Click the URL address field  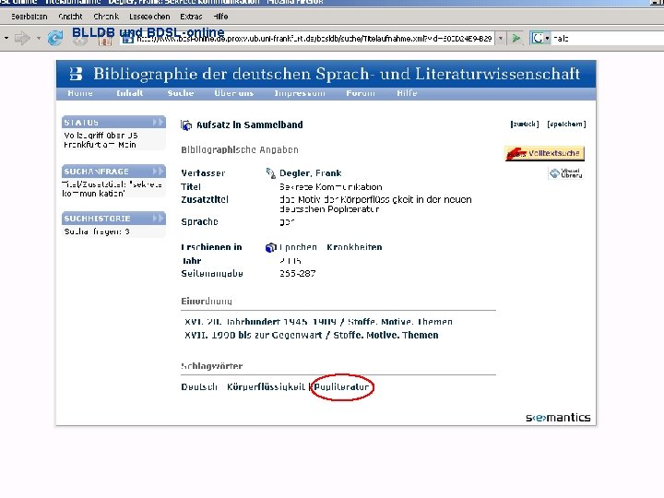tap(314, 39)
